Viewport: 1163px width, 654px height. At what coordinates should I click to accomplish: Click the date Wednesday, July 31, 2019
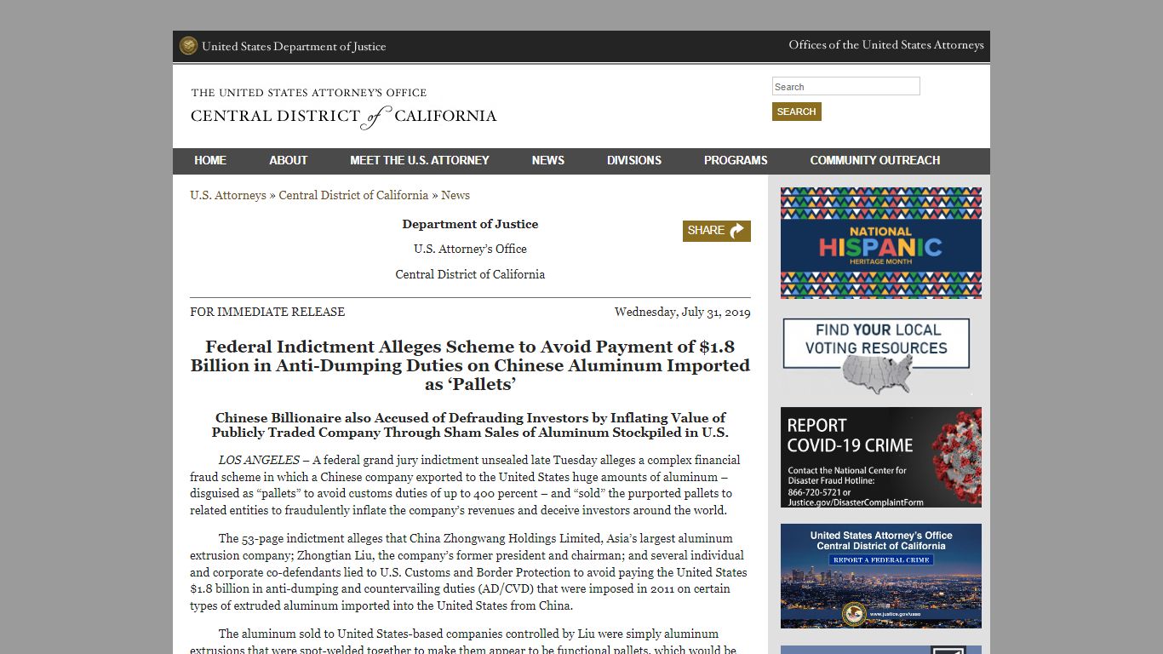[x=683, y=312]
